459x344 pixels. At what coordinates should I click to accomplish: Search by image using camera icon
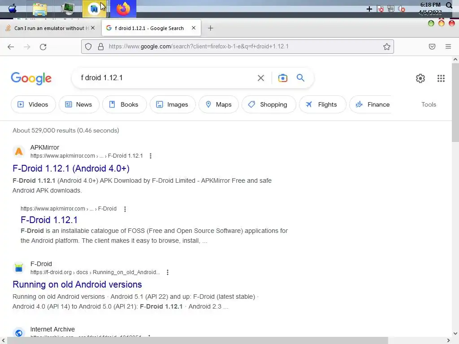(x=283, y=78)
